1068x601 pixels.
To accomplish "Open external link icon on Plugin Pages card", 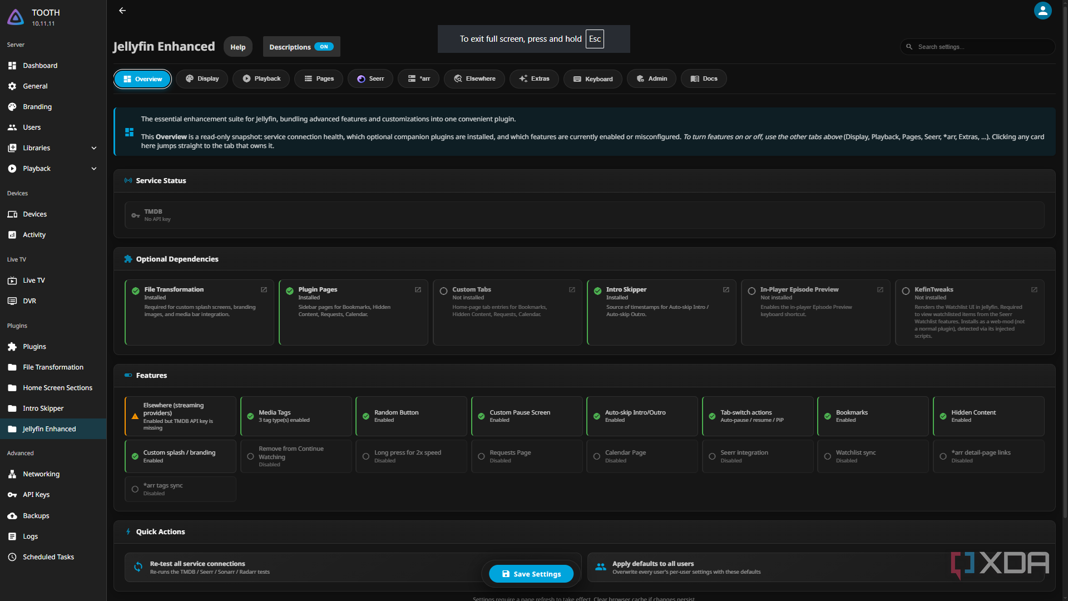I will point(418,290).
